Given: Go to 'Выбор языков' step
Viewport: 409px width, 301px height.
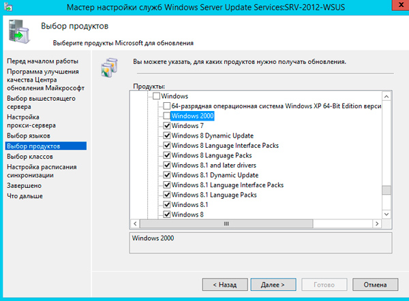Looking at the screenshot, I should pos(29,136).
